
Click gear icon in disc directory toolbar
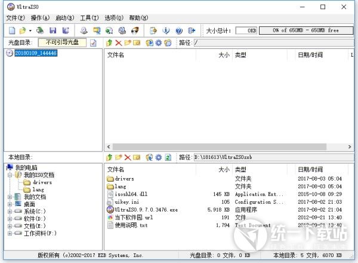(159, 43)
